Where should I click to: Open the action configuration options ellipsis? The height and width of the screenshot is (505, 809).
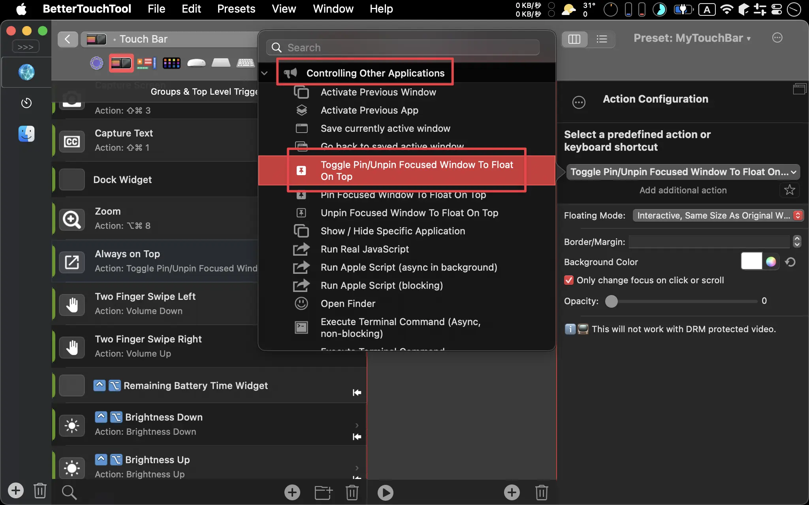pos(579,102)
